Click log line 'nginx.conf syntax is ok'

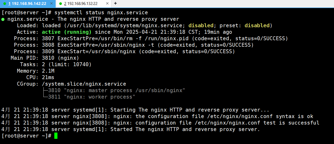(x=157, y=116)
